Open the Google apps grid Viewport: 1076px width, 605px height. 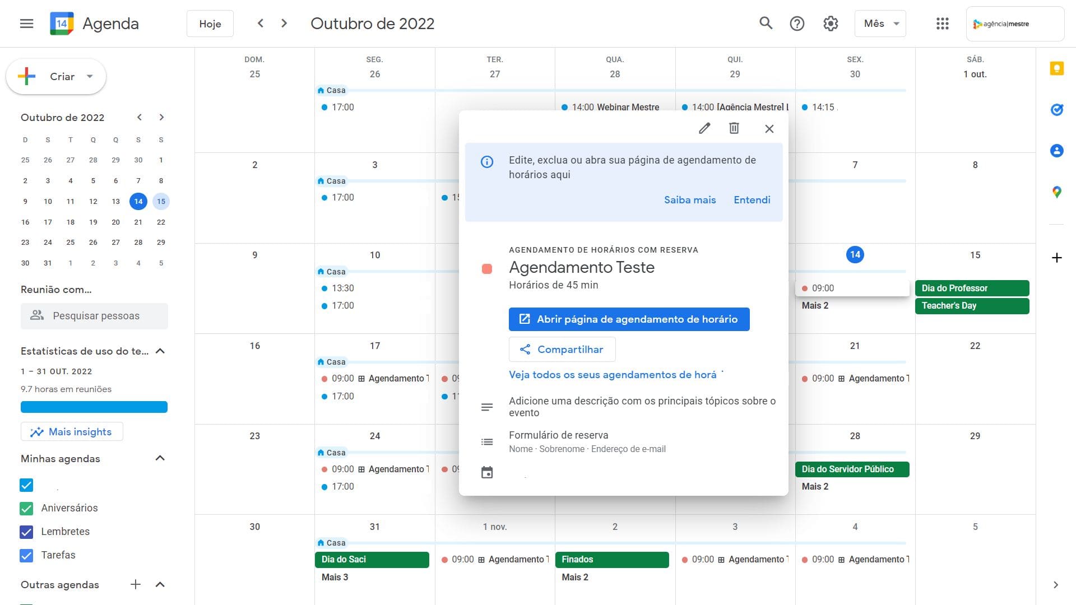pos(942,24)
